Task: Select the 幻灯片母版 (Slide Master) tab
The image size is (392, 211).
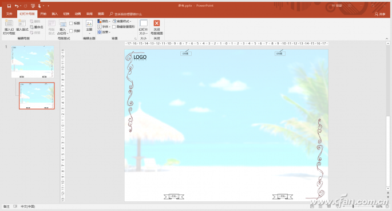Action: point(27,14)
